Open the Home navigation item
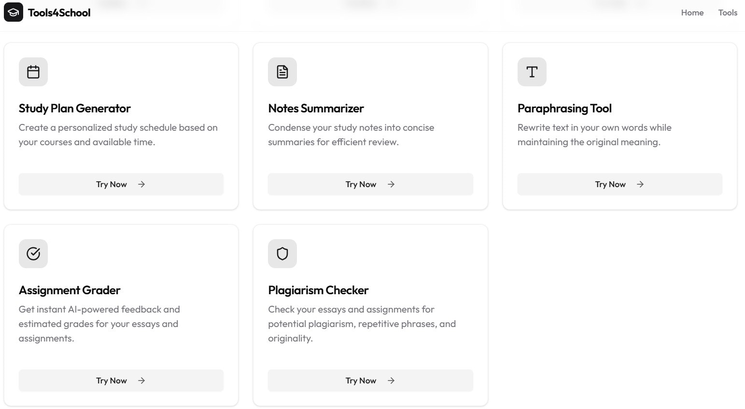Image resolution: width=745 pixels, height=409 pixels. tap(692, 13)
